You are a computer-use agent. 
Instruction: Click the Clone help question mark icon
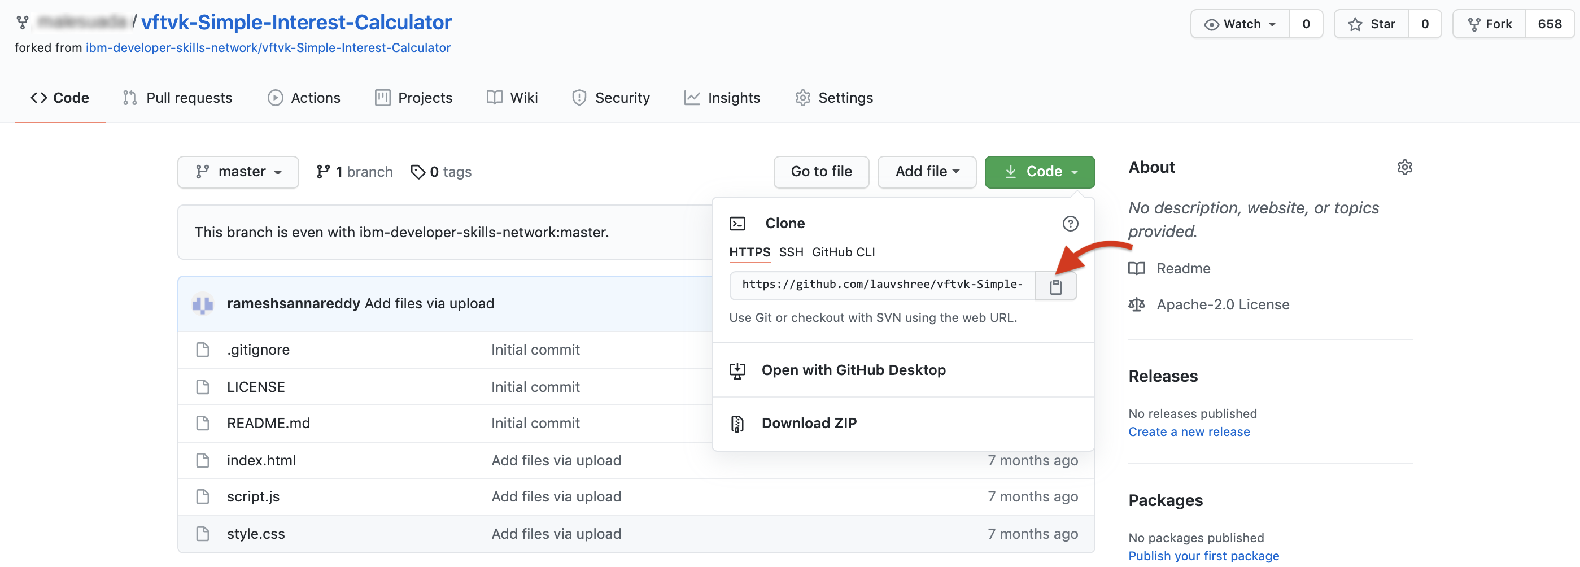coord(1070,224)
